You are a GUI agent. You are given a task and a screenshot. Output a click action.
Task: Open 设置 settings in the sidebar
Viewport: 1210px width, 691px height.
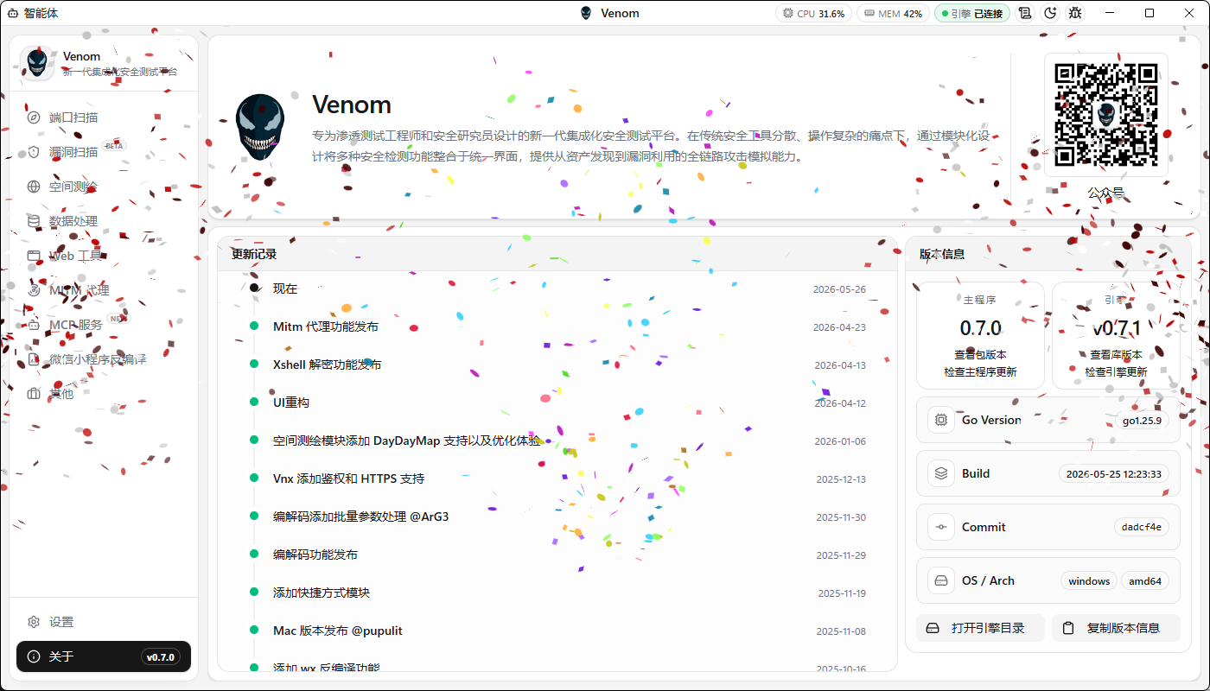click(104, 622)
